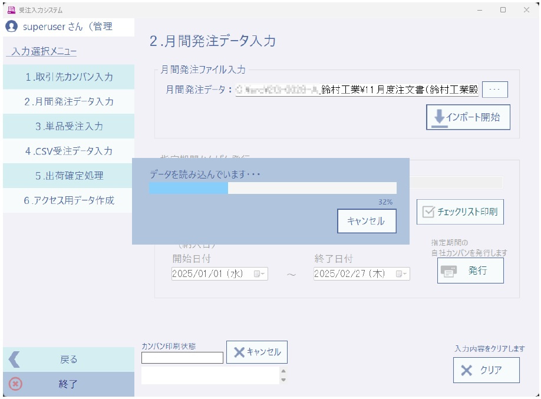Click the printer icon on the 発行 button
Viewport: 541px width, 399px height.
pyautogui.click(x=448, y=270)
